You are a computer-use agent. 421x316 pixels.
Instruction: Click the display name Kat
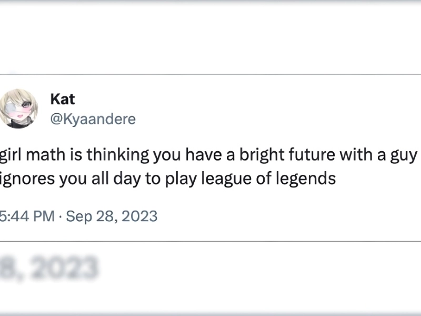pyautogui.click(x=62, y=98)
